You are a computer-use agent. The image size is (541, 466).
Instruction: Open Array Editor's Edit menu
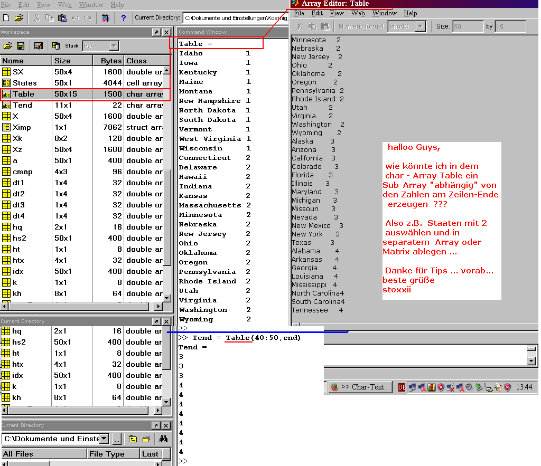pyautogui.click(x=317, y=13)
